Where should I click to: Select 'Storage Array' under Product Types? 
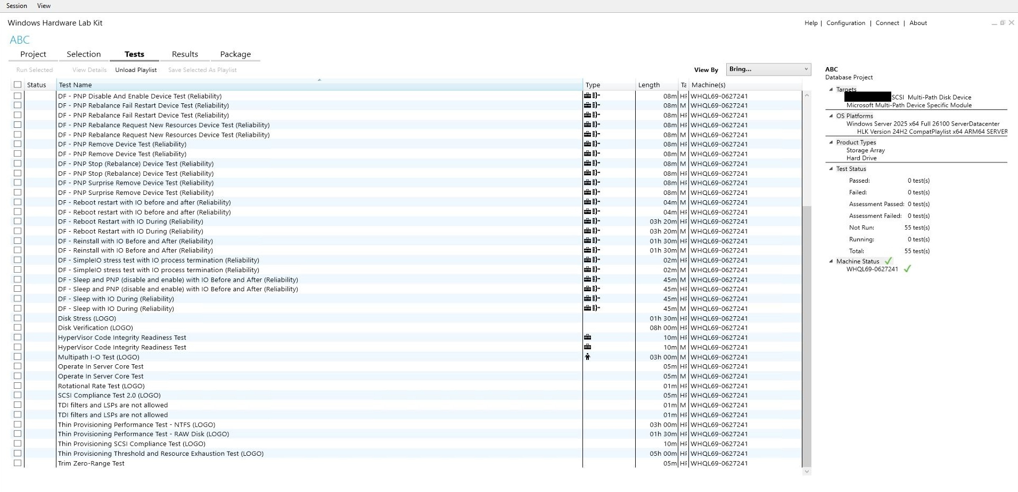tap(866, 150)
